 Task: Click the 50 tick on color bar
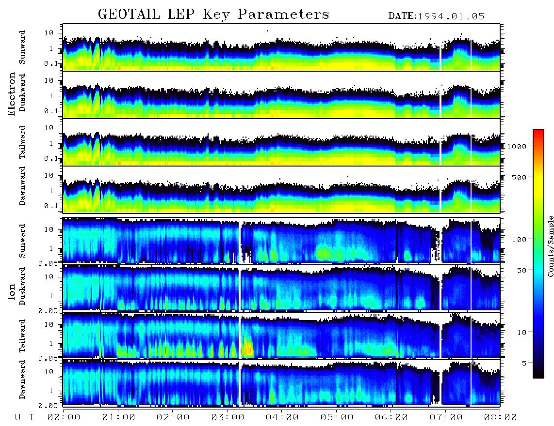tap(521, 271)
